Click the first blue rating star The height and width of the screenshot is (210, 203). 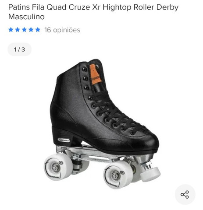pos(11,30)
